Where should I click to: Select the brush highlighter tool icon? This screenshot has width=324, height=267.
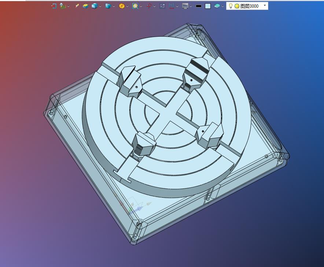[77, 6]
